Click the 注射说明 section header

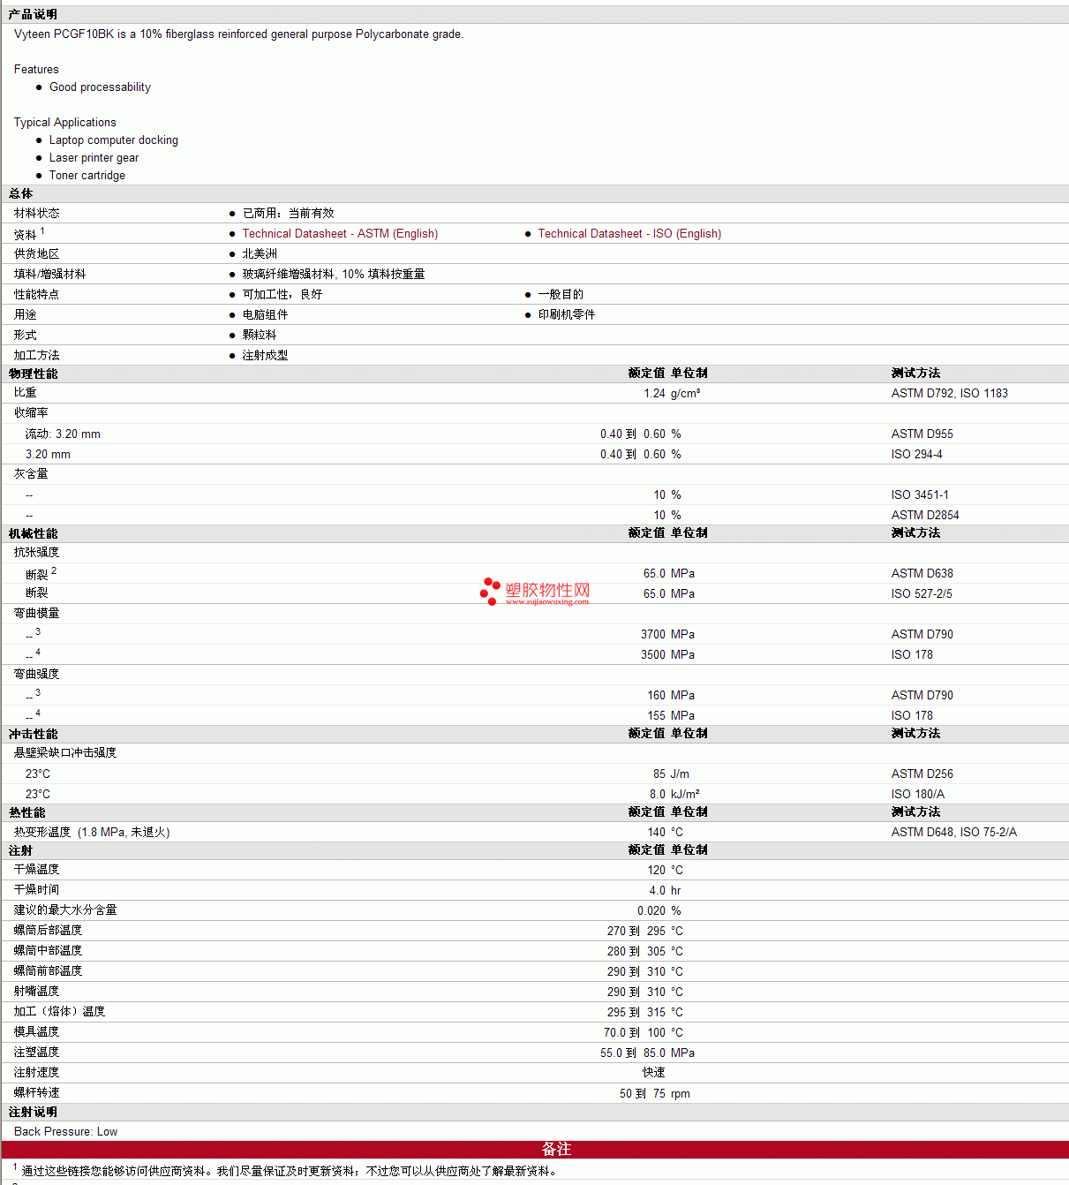click(x=33, y=1112)
